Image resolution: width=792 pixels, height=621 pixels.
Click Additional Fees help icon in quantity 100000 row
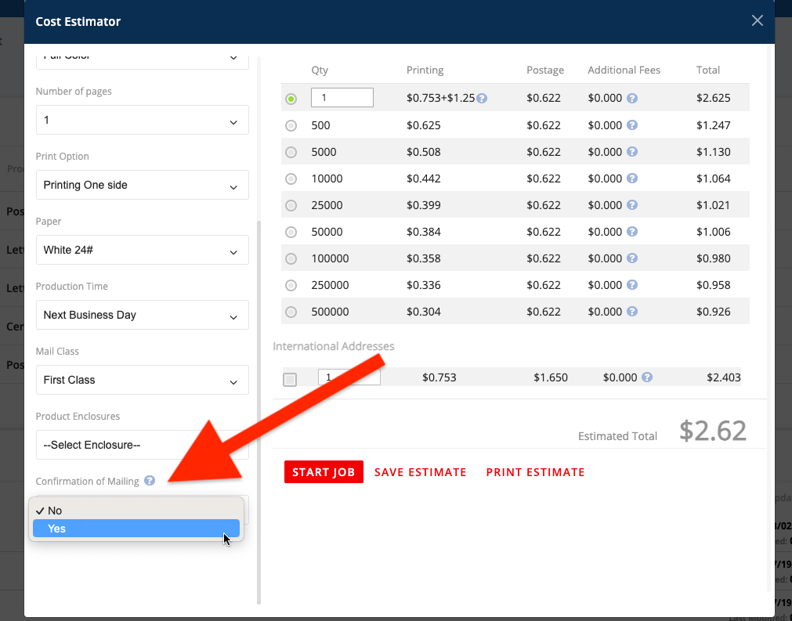click(631, 258)
